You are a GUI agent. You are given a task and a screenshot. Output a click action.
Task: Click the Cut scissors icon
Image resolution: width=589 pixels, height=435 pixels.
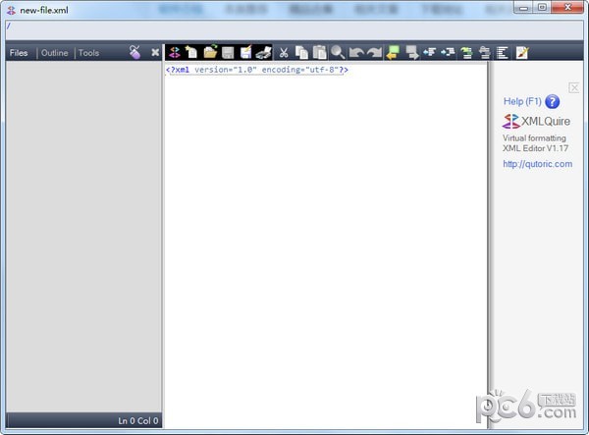click(x=284, y=52)
